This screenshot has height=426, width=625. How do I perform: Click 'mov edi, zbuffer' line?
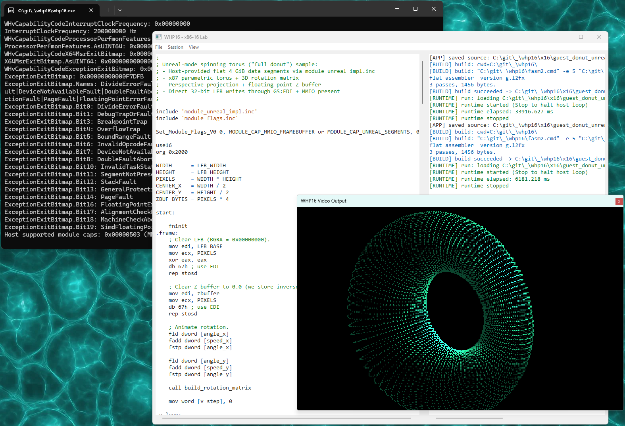click(194, 294)
